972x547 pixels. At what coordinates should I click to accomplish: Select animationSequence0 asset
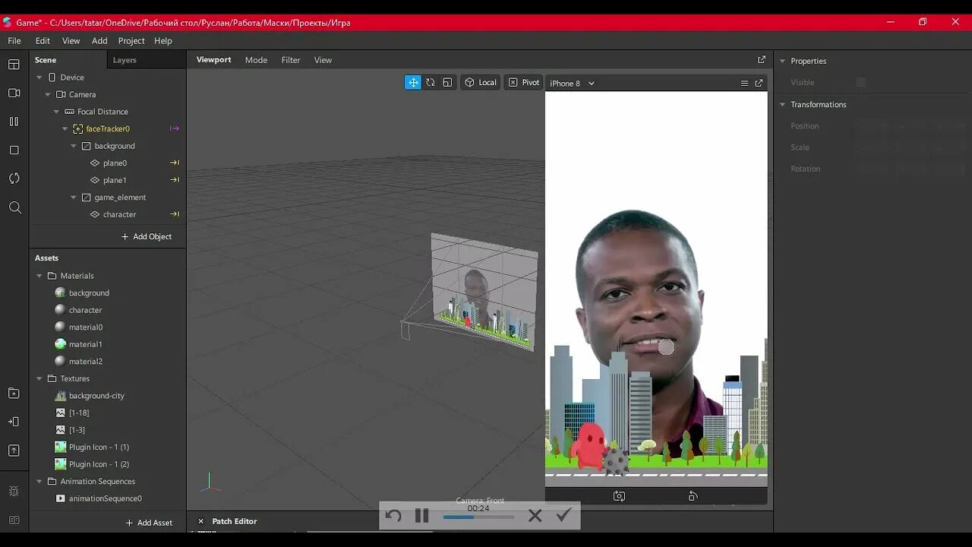(x=105, y=498)
